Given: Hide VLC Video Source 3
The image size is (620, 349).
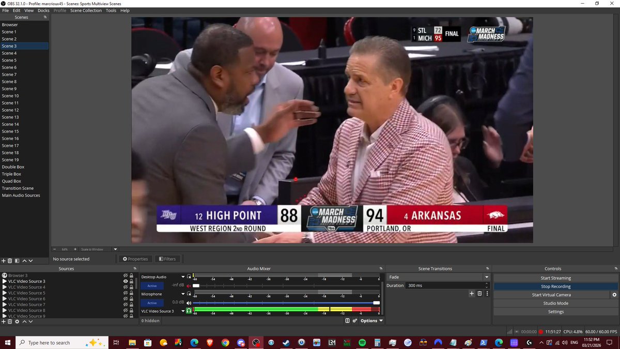Looking at the screenshot, I should coord(126,281).
